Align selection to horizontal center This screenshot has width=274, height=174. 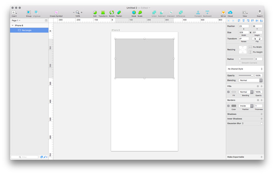[x=243, y=21]
